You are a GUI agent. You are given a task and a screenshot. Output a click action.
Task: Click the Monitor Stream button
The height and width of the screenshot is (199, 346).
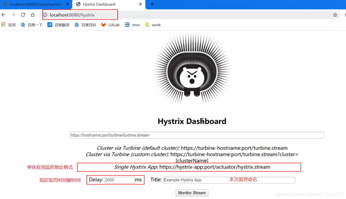tap(192, 193)
